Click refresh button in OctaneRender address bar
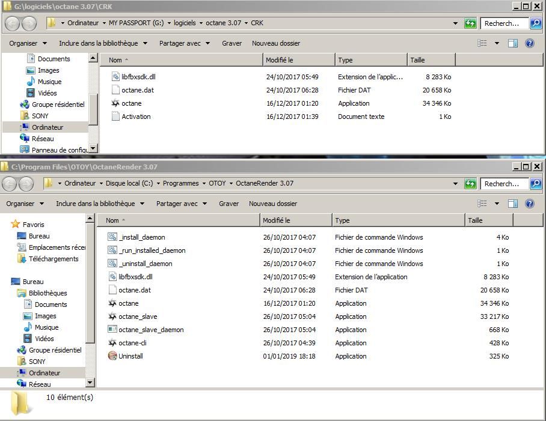Viewport: 546px width, 421px height. [470, 184]
